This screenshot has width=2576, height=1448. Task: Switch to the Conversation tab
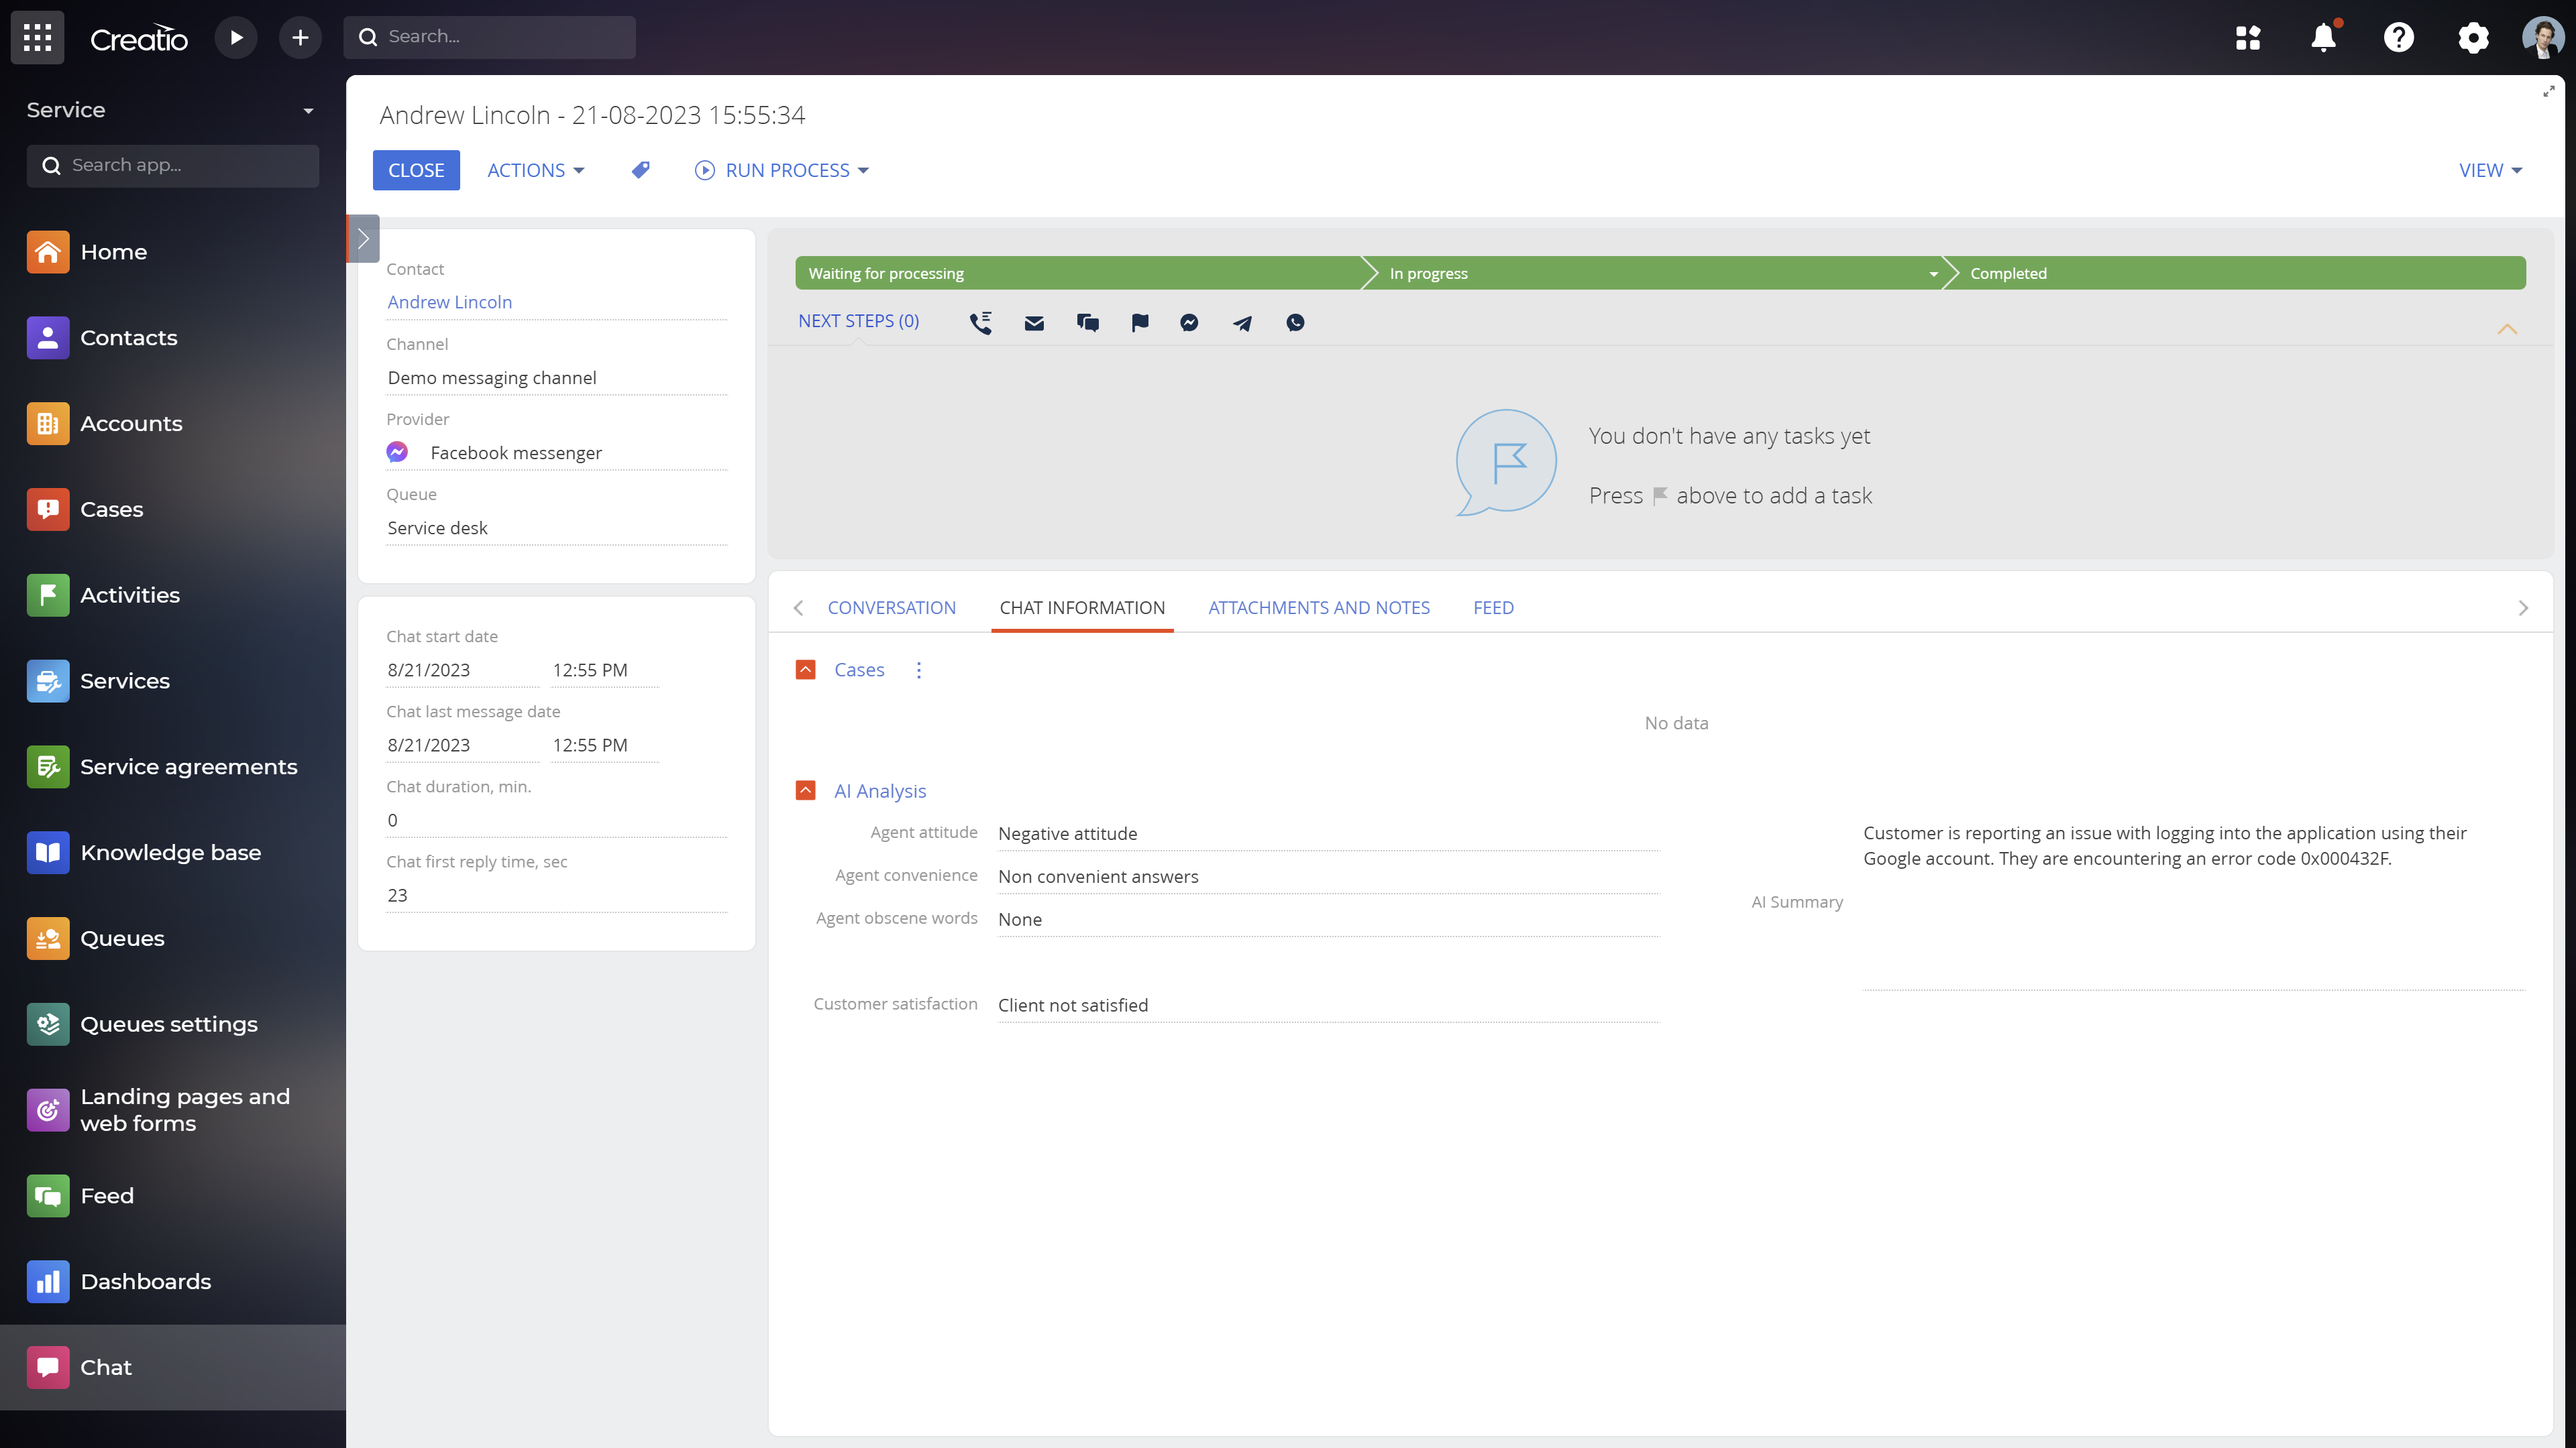[x=891, y=607]
